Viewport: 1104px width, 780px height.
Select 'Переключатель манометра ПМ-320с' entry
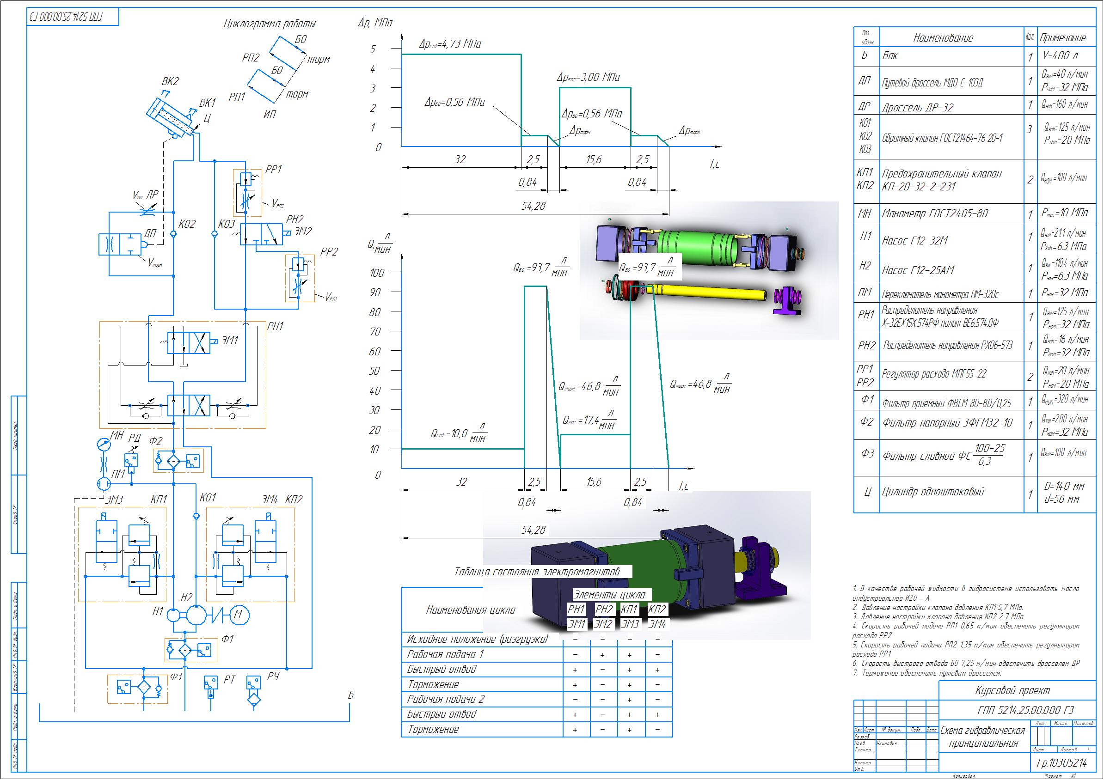point(940,294)
